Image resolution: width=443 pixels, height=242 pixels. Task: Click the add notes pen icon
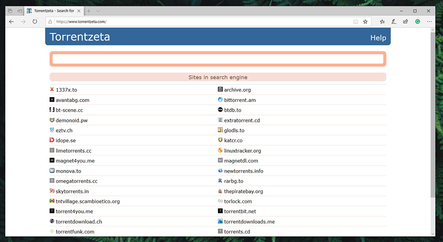tap(394, 22)
